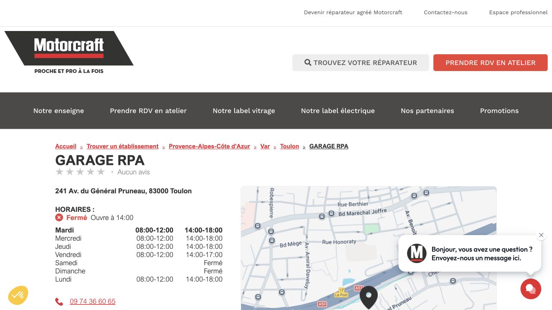Open Notre label vitrage menu

point(244,111)
